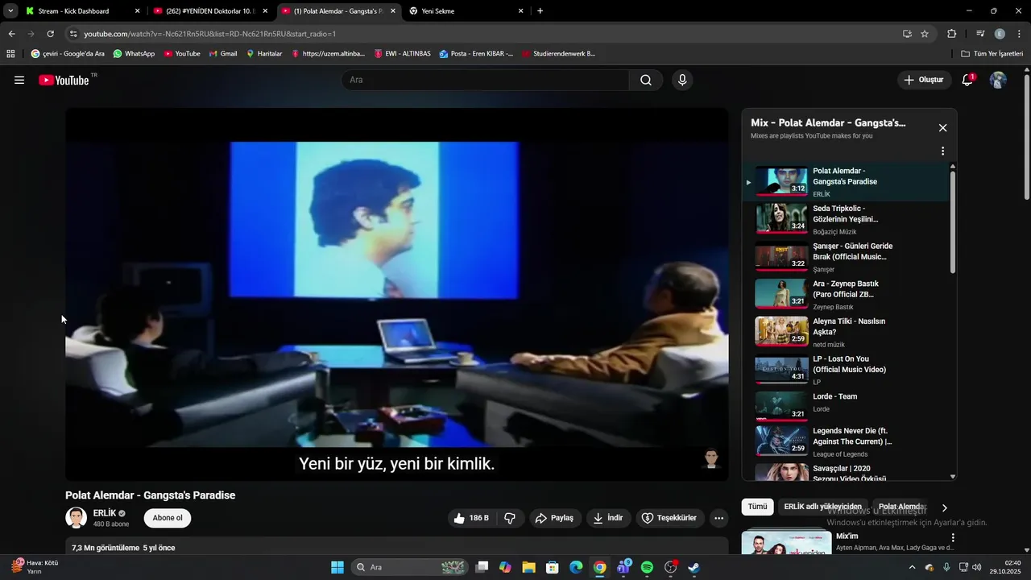Close the Mix playlist panel

[x=942, y=127]
